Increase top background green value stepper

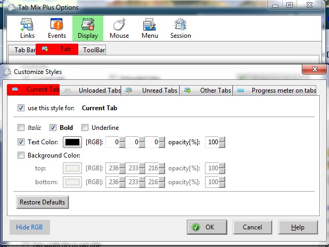tap(142, 166)
